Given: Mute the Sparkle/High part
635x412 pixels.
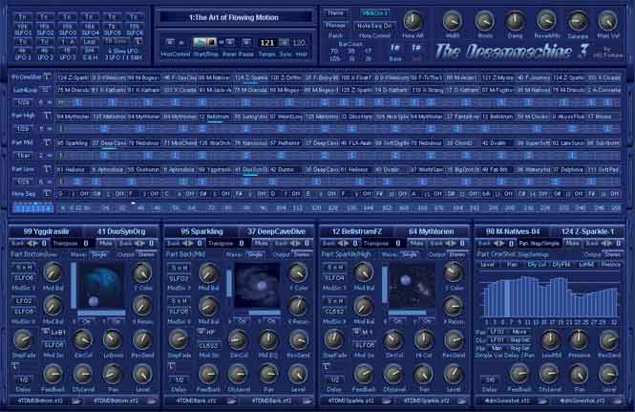Looking at the screenshot, I should [416, 244].
